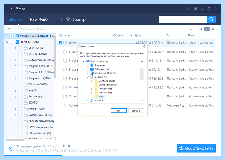This screenshot has width=225, height=160.
Task: Click scroll down arrow in browse dialog
Action: pyautogui.click(x=142, y=101)
